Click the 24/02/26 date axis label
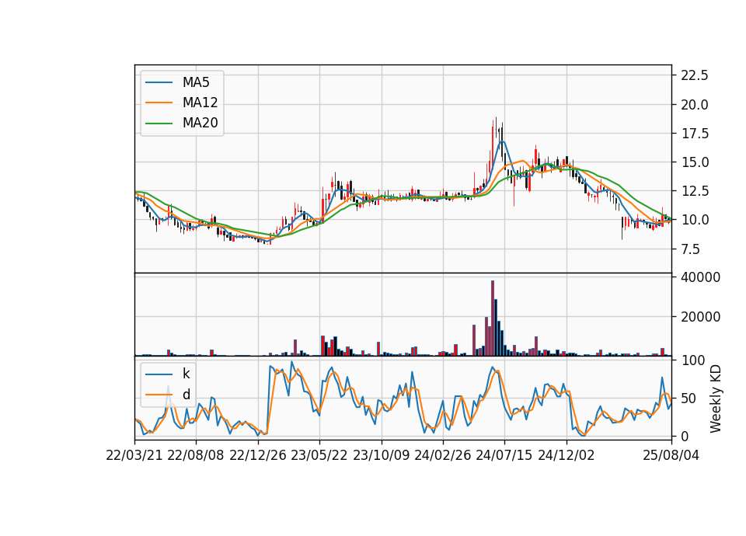746x536 pixels. 443,455
